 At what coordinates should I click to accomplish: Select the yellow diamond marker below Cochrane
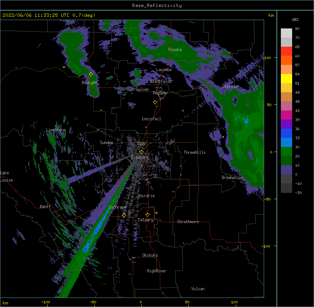pyautogui.click(x=124, y=215)
